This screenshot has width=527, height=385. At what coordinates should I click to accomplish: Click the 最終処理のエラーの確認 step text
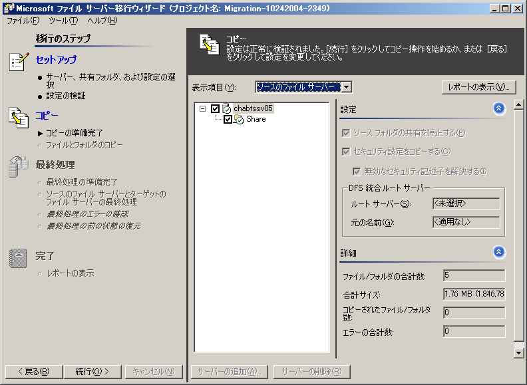coord(87,214)
